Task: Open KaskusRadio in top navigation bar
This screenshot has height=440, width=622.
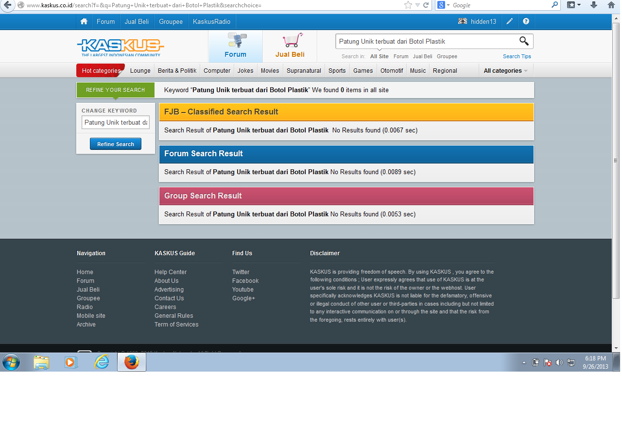Action: tap(212, 21)
